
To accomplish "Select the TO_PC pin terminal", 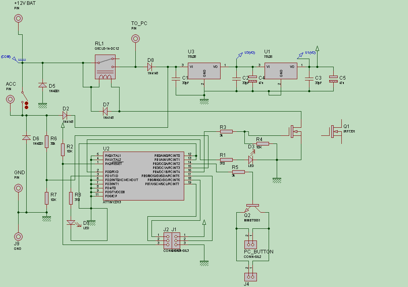I will pos(135,39).
